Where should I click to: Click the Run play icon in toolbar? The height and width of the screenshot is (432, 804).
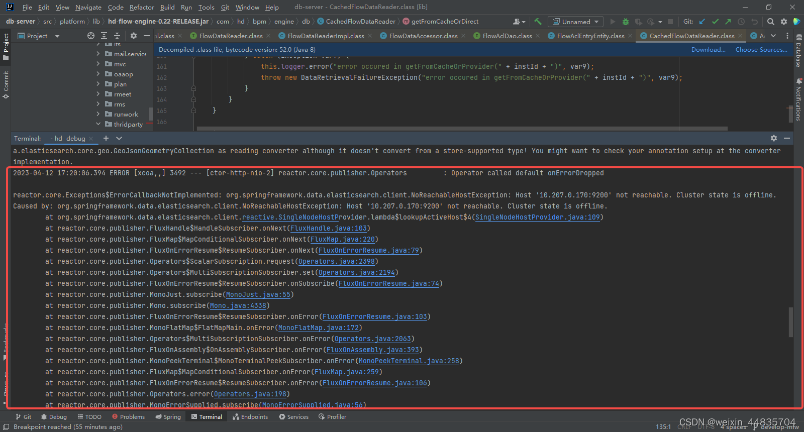point(613,22)
